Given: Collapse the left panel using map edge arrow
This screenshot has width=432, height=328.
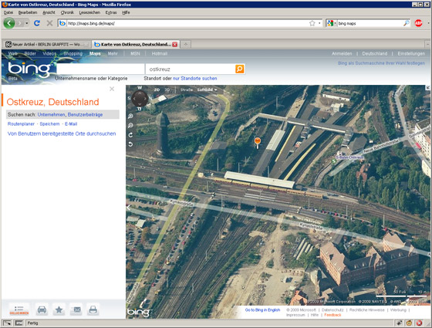Looking at the screenshot, I should click(128, 207).
